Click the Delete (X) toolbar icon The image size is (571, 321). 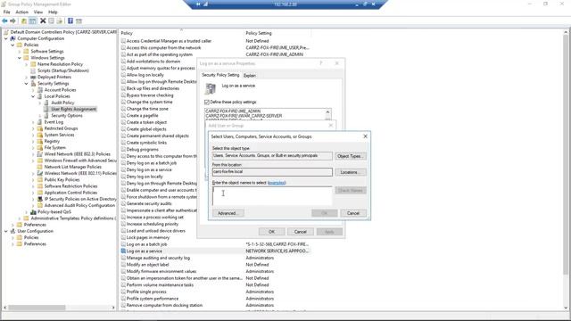click(x=43, y=21)
